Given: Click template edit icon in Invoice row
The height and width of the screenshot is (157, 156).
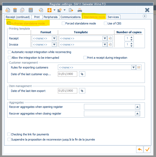Looking at the screenshot, I should point(110,45).
